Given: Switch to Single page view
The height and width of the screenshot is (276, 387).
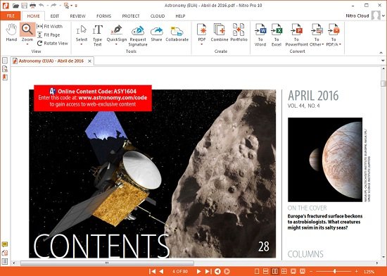Looking at the screenshot, I should click(x=257, y=271).
